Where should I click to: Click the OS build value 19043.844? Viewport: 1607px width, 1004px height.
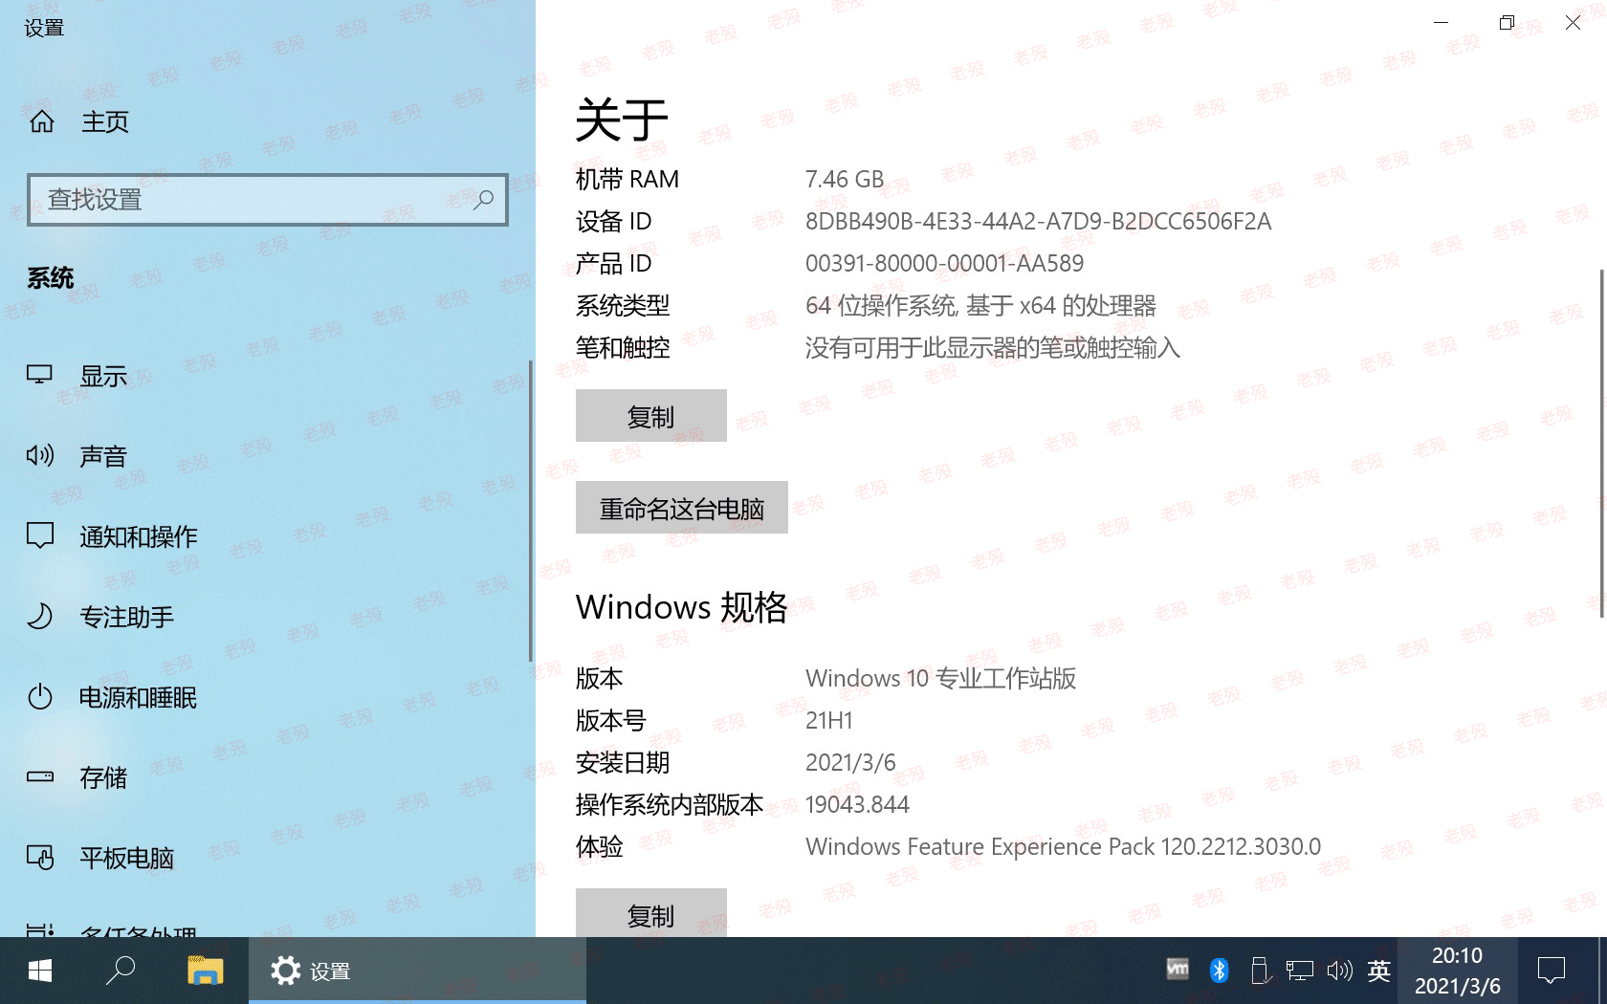857,804
